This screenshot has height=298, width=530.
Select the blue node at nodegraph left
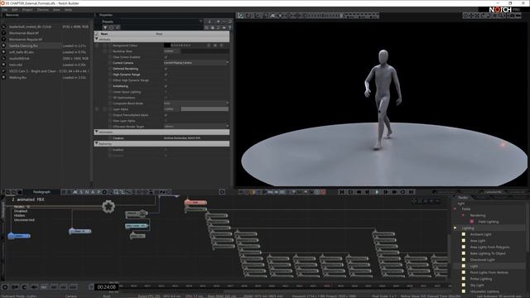(x=19, y=235)
